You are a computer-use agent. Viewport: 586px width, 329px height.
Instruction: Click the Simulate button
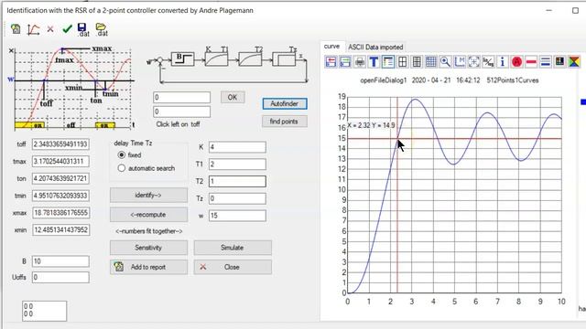pyautogui.click(x=233, y=248)
